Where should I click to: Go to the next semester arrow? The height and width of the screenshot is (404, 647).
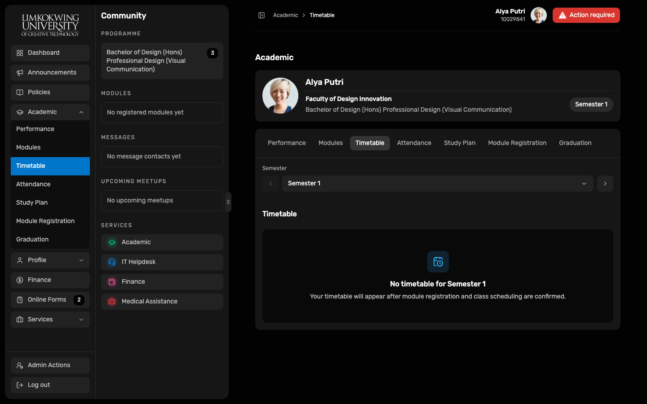click(x=605, y=184)
